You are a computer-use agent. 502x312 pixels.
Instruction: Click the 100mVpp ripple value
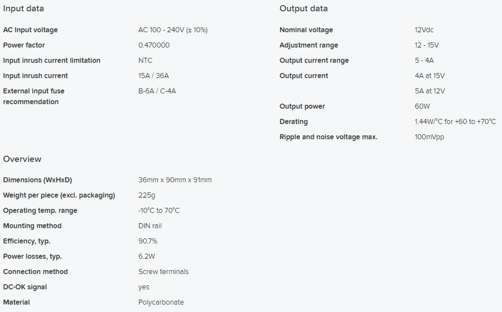coord(430,137)
